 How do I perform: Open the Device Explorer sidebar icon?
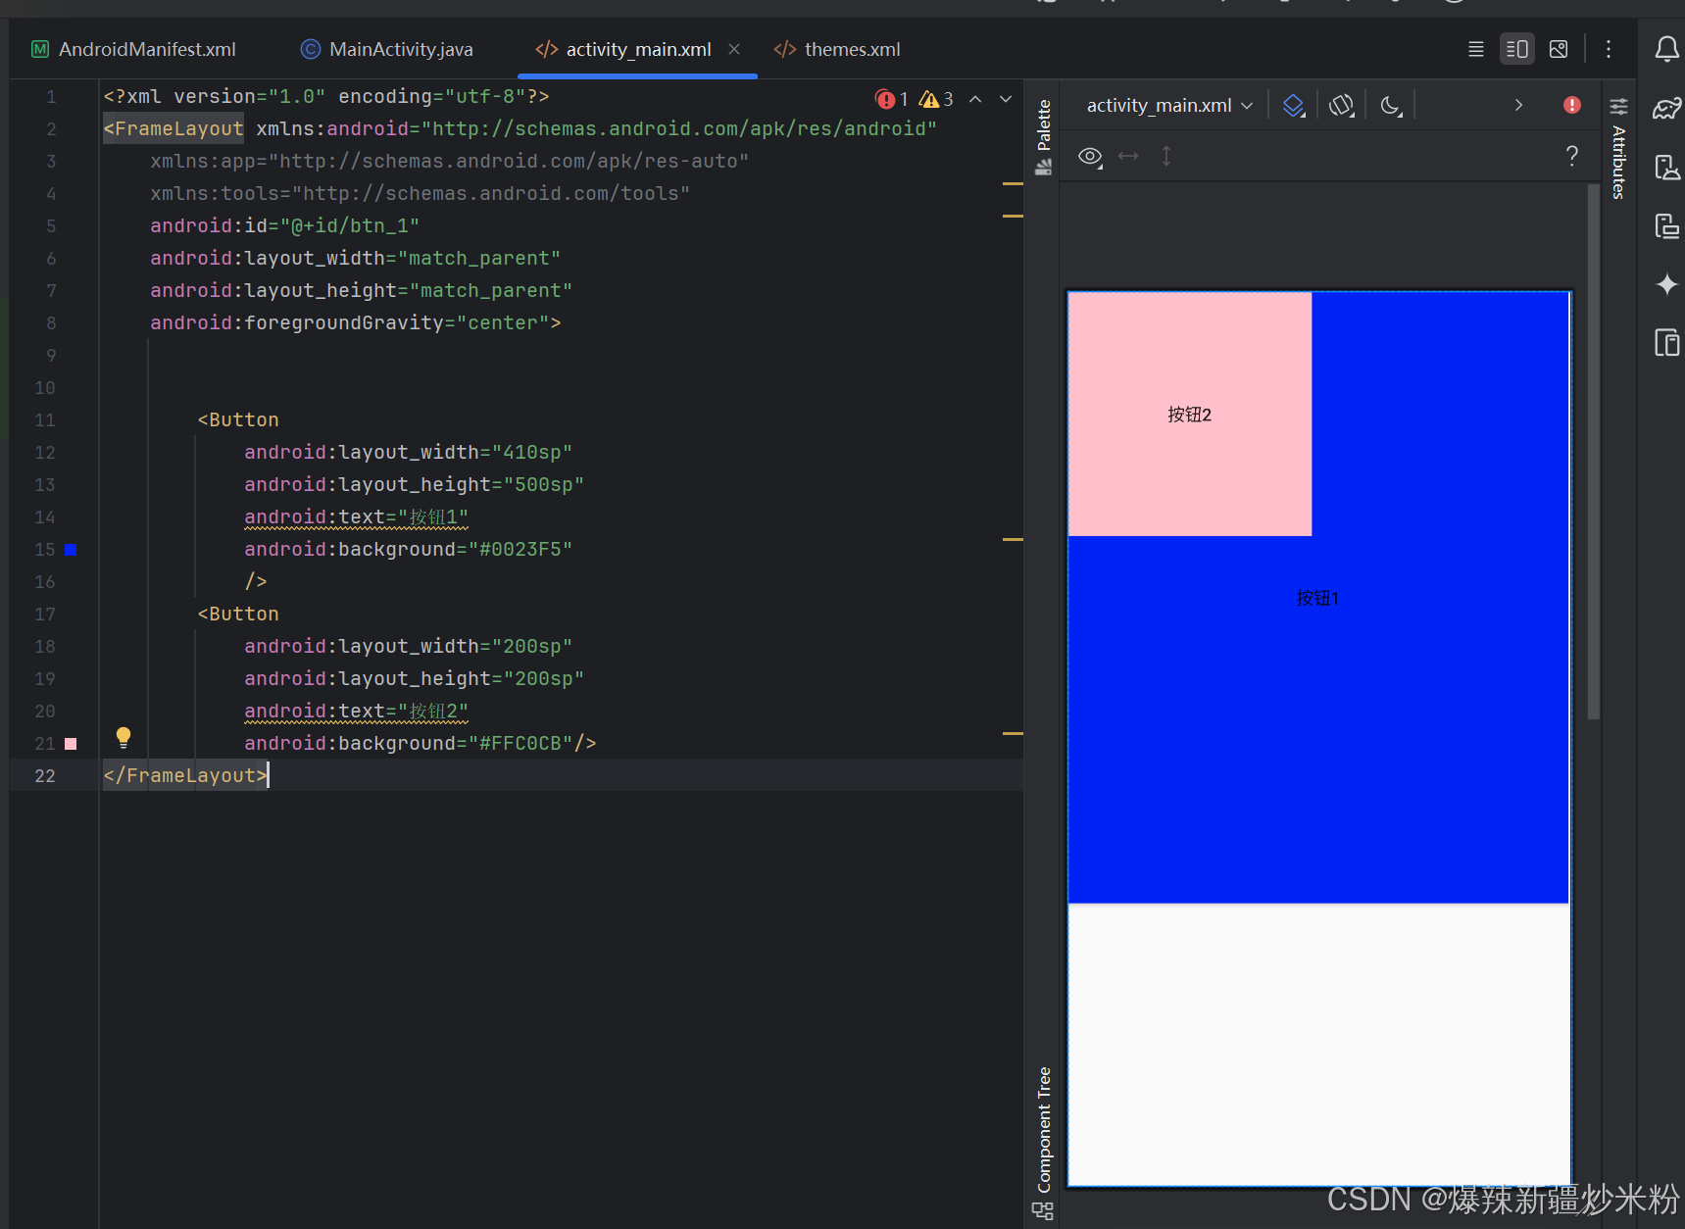click(1666, 343)
